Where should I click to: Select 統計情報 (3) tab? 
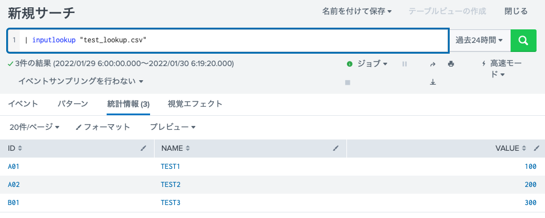click(128, 104)
